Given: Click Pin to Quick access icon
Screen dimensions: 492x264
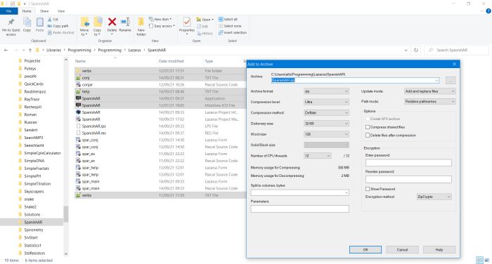Looking at the screenshot, I should pos(11,22).
